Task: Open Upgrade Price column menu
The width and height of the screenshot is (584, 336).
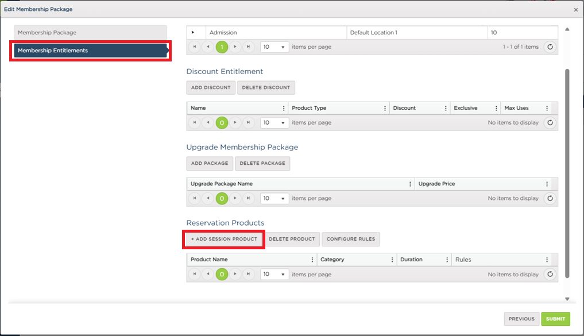Action: point(547,184)
